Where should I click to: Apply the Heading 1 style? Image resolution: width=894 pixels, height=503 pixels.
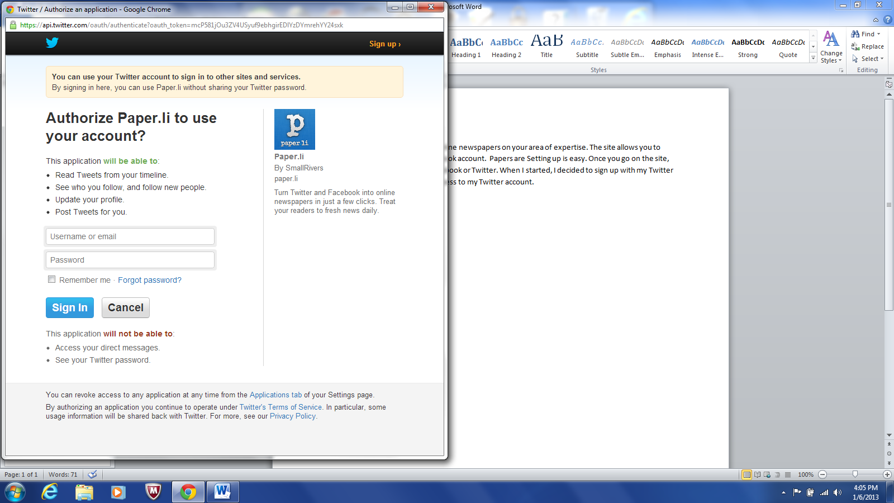pos(466,47)
